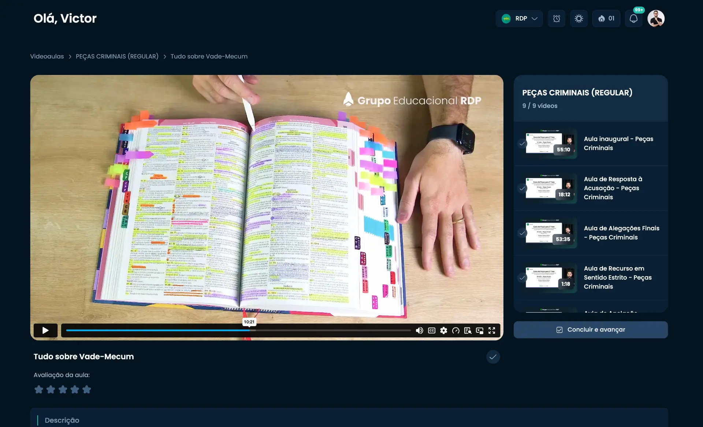Click Concluir e avançar button
Image resolution: width=703 pixels, height=427 pixels.
click(591, 330)
